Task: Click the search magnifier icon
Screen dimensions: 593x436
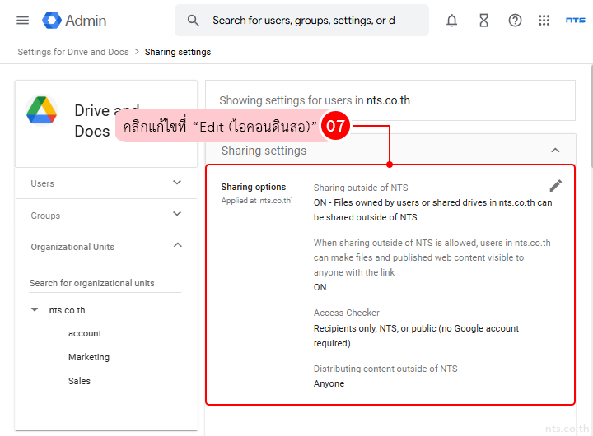Action: pyautogui.click(x=194, y=21)
